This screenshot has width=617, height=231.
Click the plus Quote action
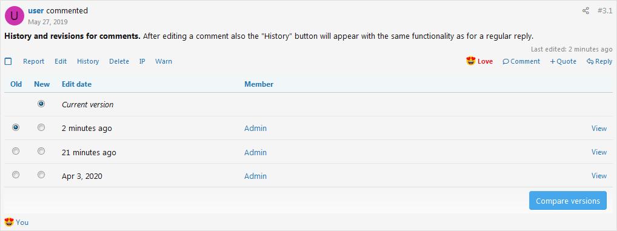pyautogui.click(x=563, y=61)
